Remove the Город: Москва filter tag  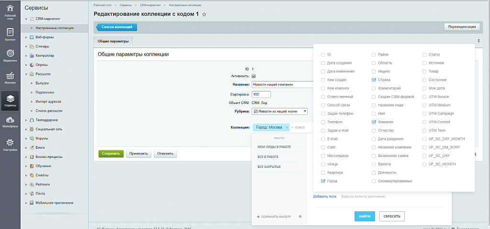coord(287,127)
